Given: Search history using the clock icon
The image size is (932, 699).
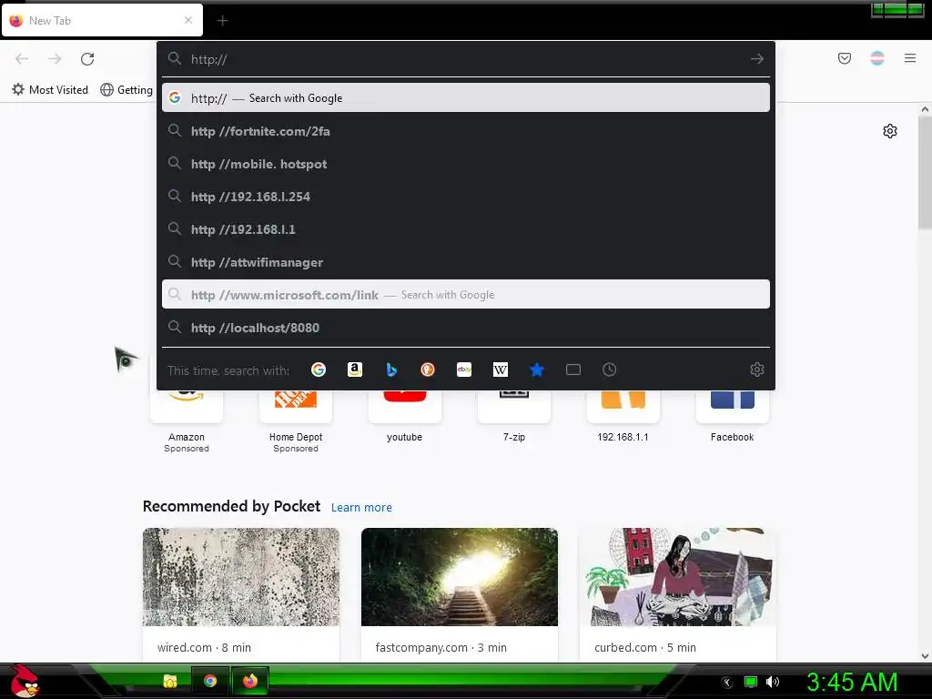Looking at the screenshot, I should [x=609, y=370].
